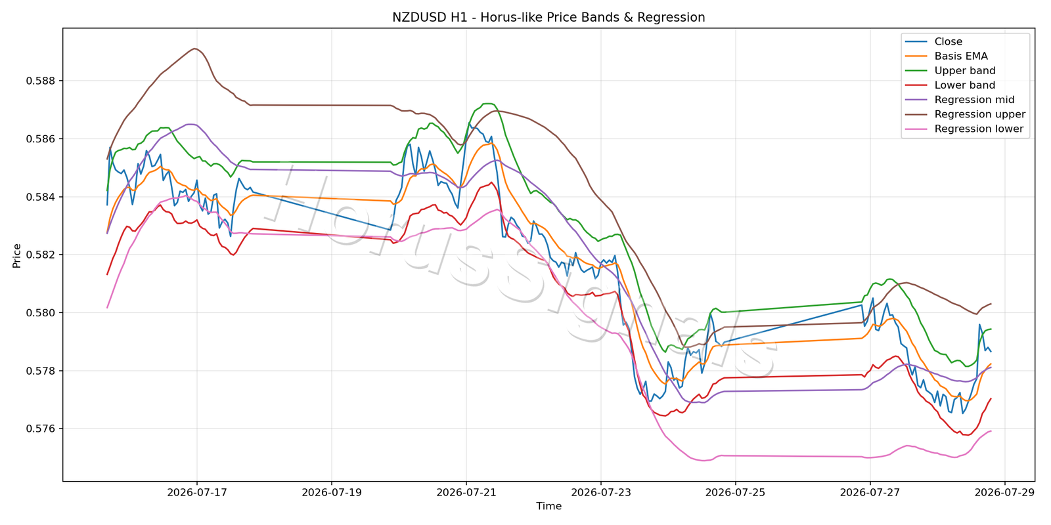Click the x-axis date label 2026-07-23
Viewport: 1051px width, 525px height.
600,492
